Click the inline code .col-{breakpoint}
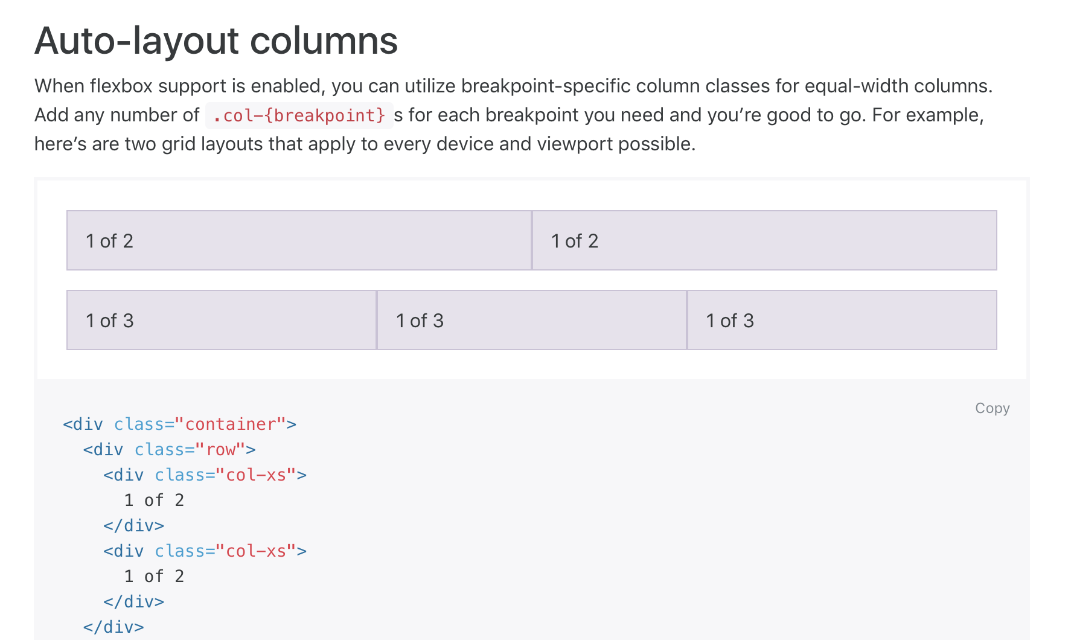The image size is (1071, 640). [x=299, y=115]
